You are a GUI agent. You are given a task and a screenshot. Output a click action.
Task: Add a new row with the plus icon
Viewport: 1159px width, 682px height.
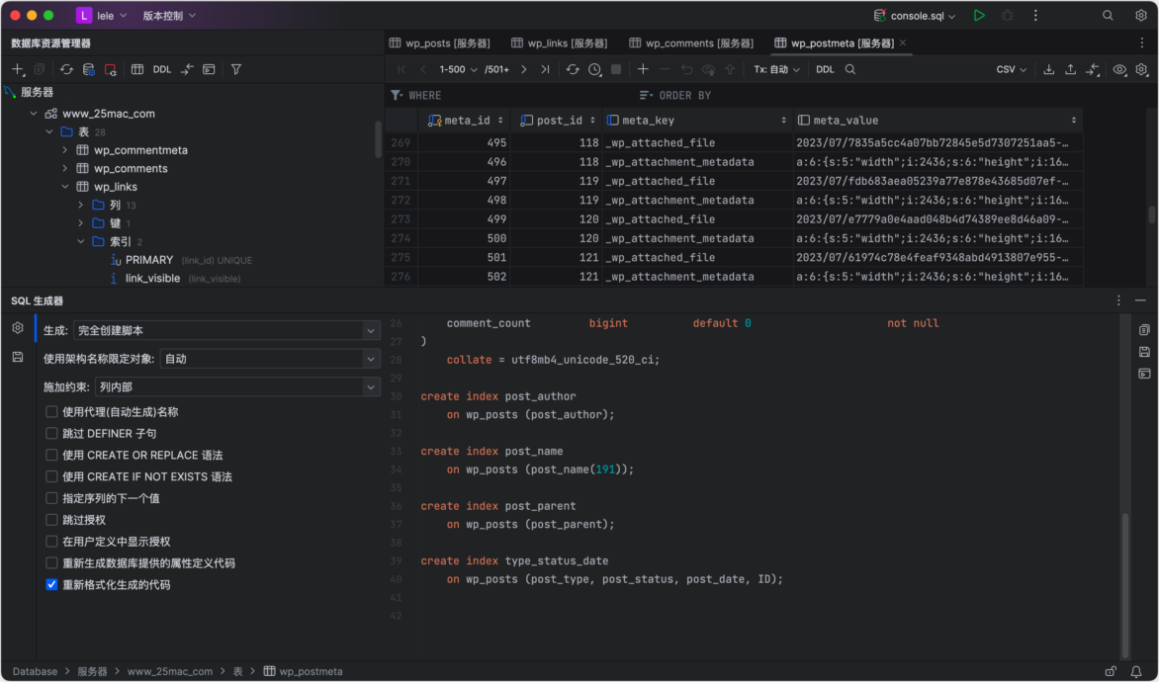(643, 69)
